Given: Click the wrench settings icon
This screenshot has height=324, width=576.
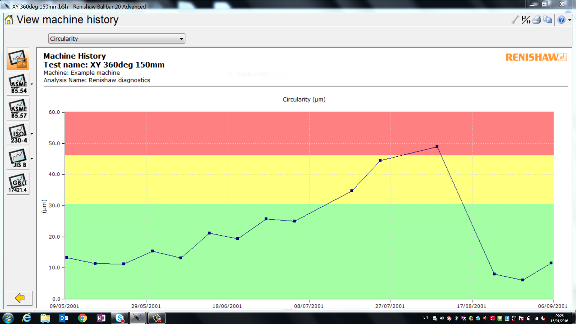Looking at the screenshot, I should tap(515, 20).
